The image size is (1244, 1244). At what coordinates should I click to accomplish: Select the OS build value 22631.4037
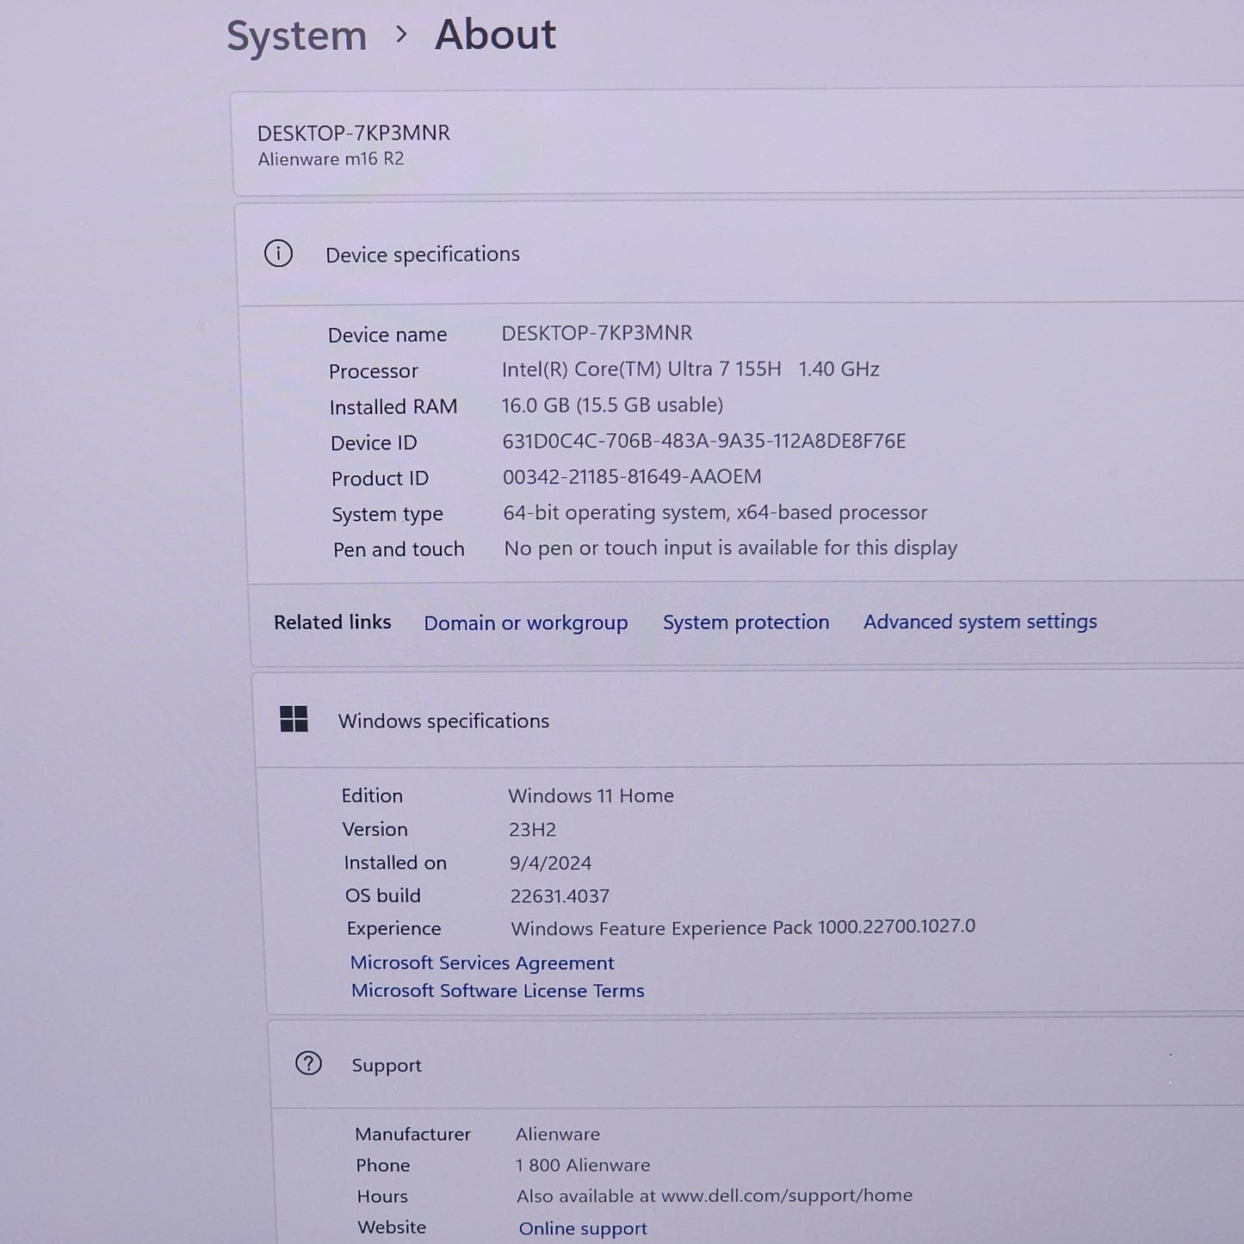point(560,896)
